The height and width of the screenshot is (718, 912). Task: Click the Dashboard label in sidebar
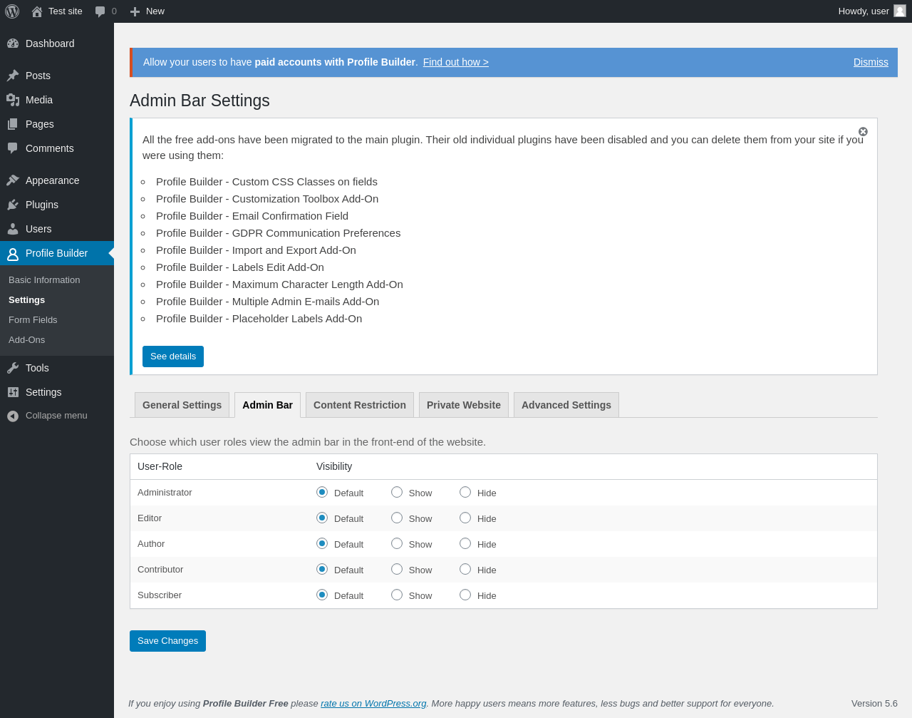pyautogui.click(x=50, y=43)
